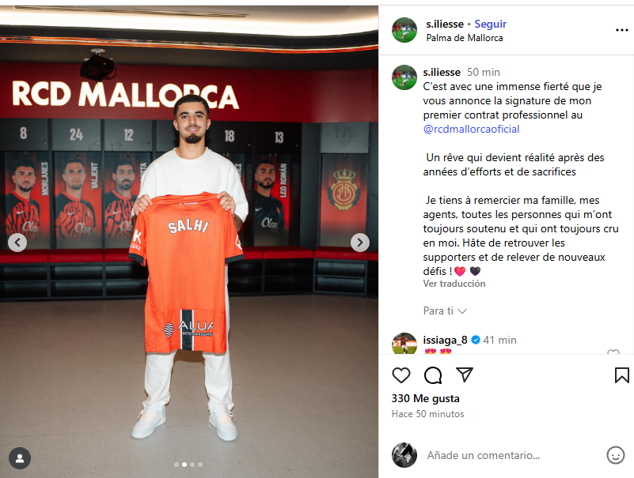634x478 pixels.
Task: Expand the 'Para ti' comments sorting
Action: point(445,311)
